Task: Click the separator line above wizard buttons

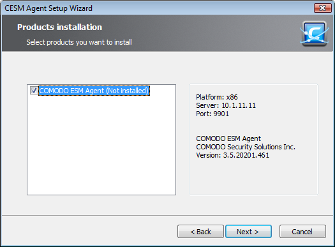Action: point(167,215)
